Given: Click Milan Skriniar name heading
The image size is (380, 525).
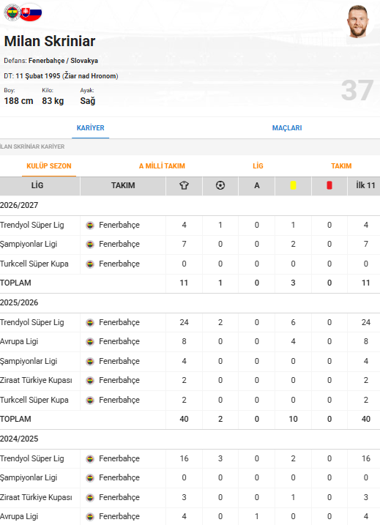Looking at the screenshot, I should (50, 41).
